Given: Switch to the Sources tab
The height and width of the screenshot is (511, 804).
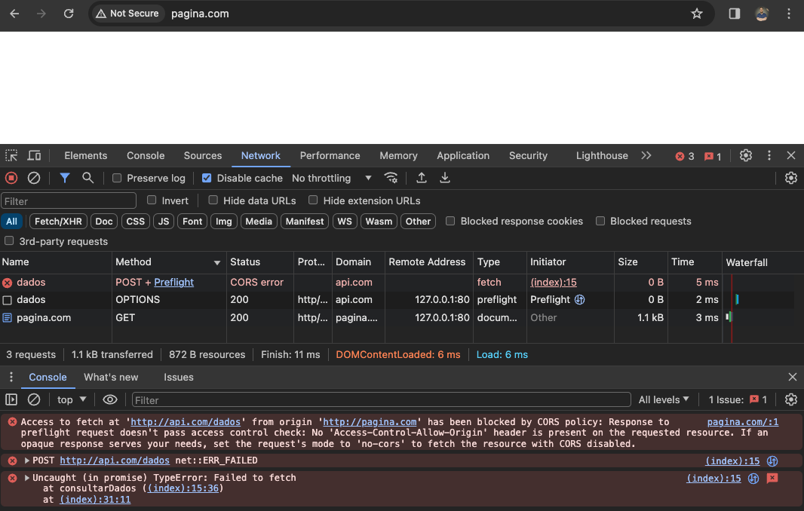Looking at the screenshot, I should [x=203, y=156].
